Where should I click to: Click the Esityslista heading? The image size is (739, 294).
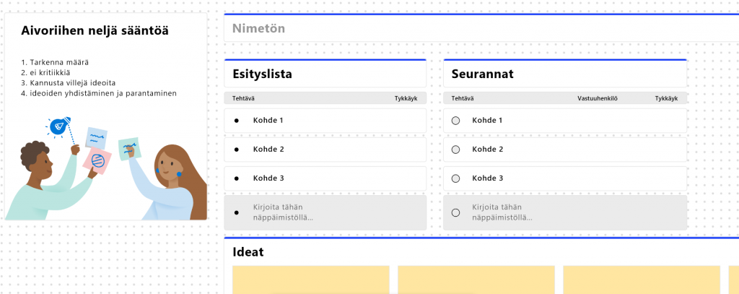coord(263,74)
